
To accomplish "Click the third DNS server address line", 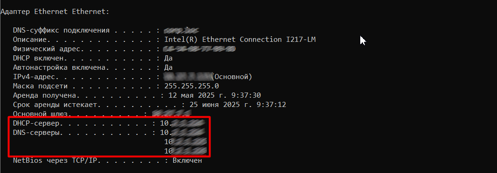I will [x=185, y=151].
